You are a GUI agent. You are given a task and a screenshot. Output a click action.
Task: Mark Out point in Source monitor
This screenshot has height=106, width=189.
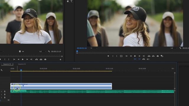(x=9, y=59)
